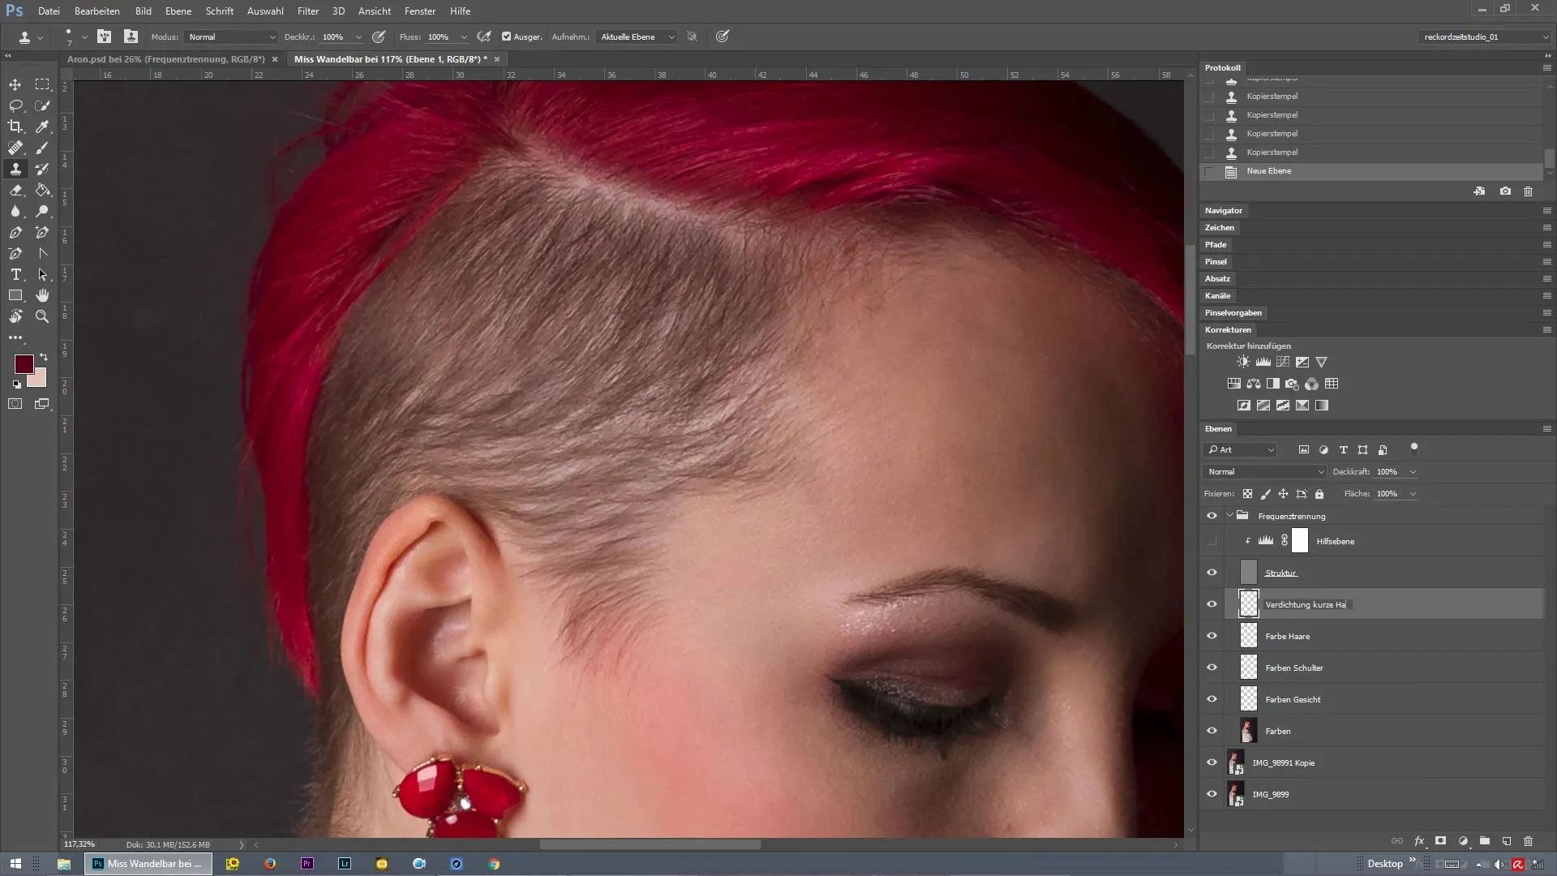Select the Lasso tool

click(x=15, y=105)
